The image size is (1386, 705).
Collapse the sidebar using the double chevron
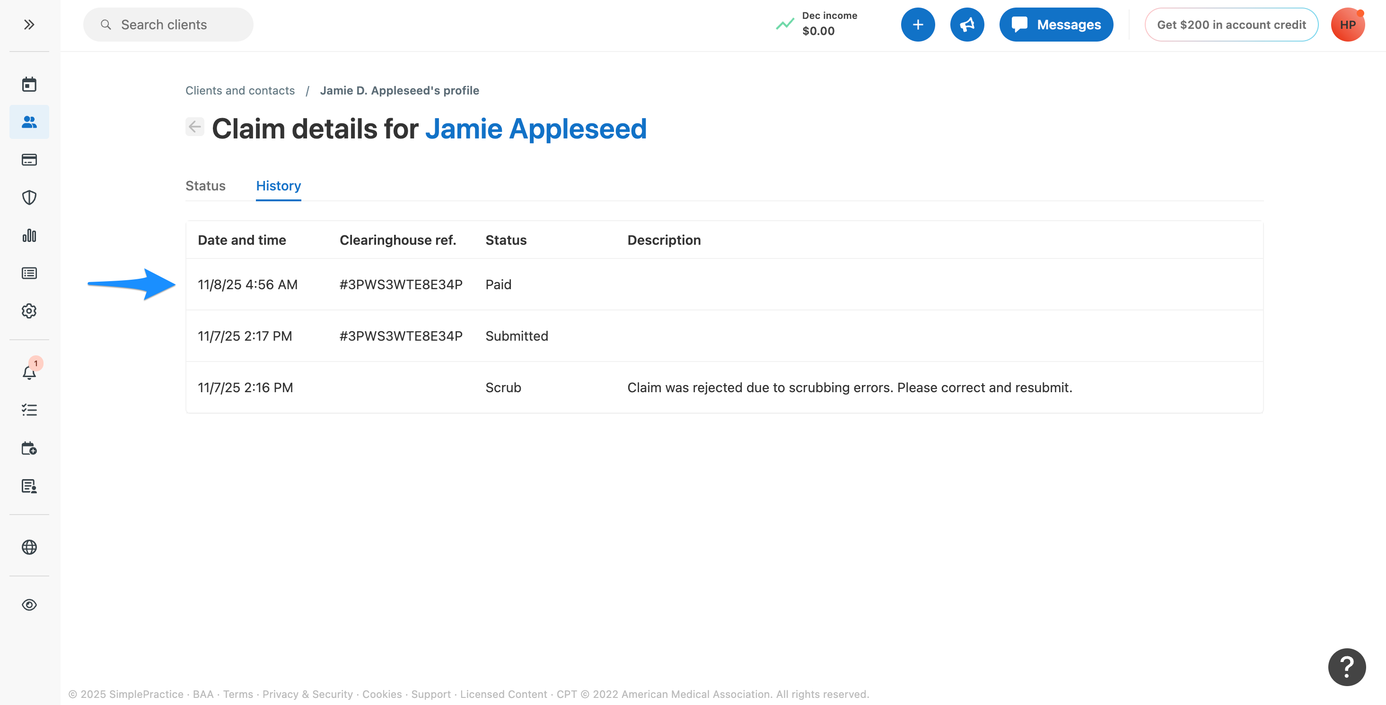28,24
